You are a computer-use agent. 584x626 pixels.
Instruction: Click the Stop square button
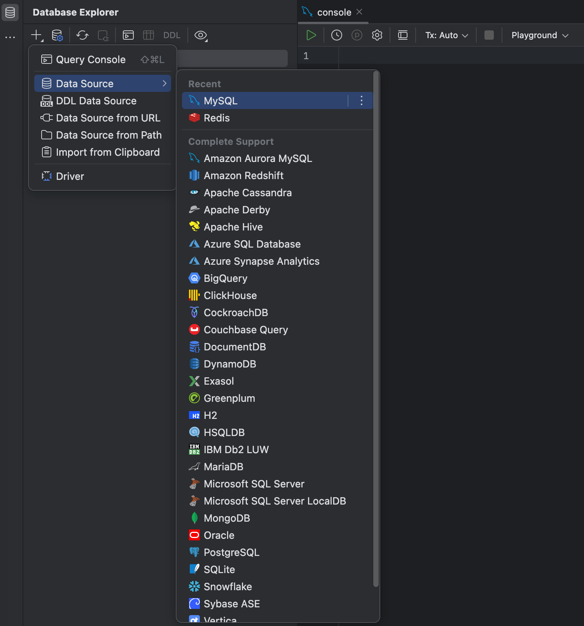(489, 35)
